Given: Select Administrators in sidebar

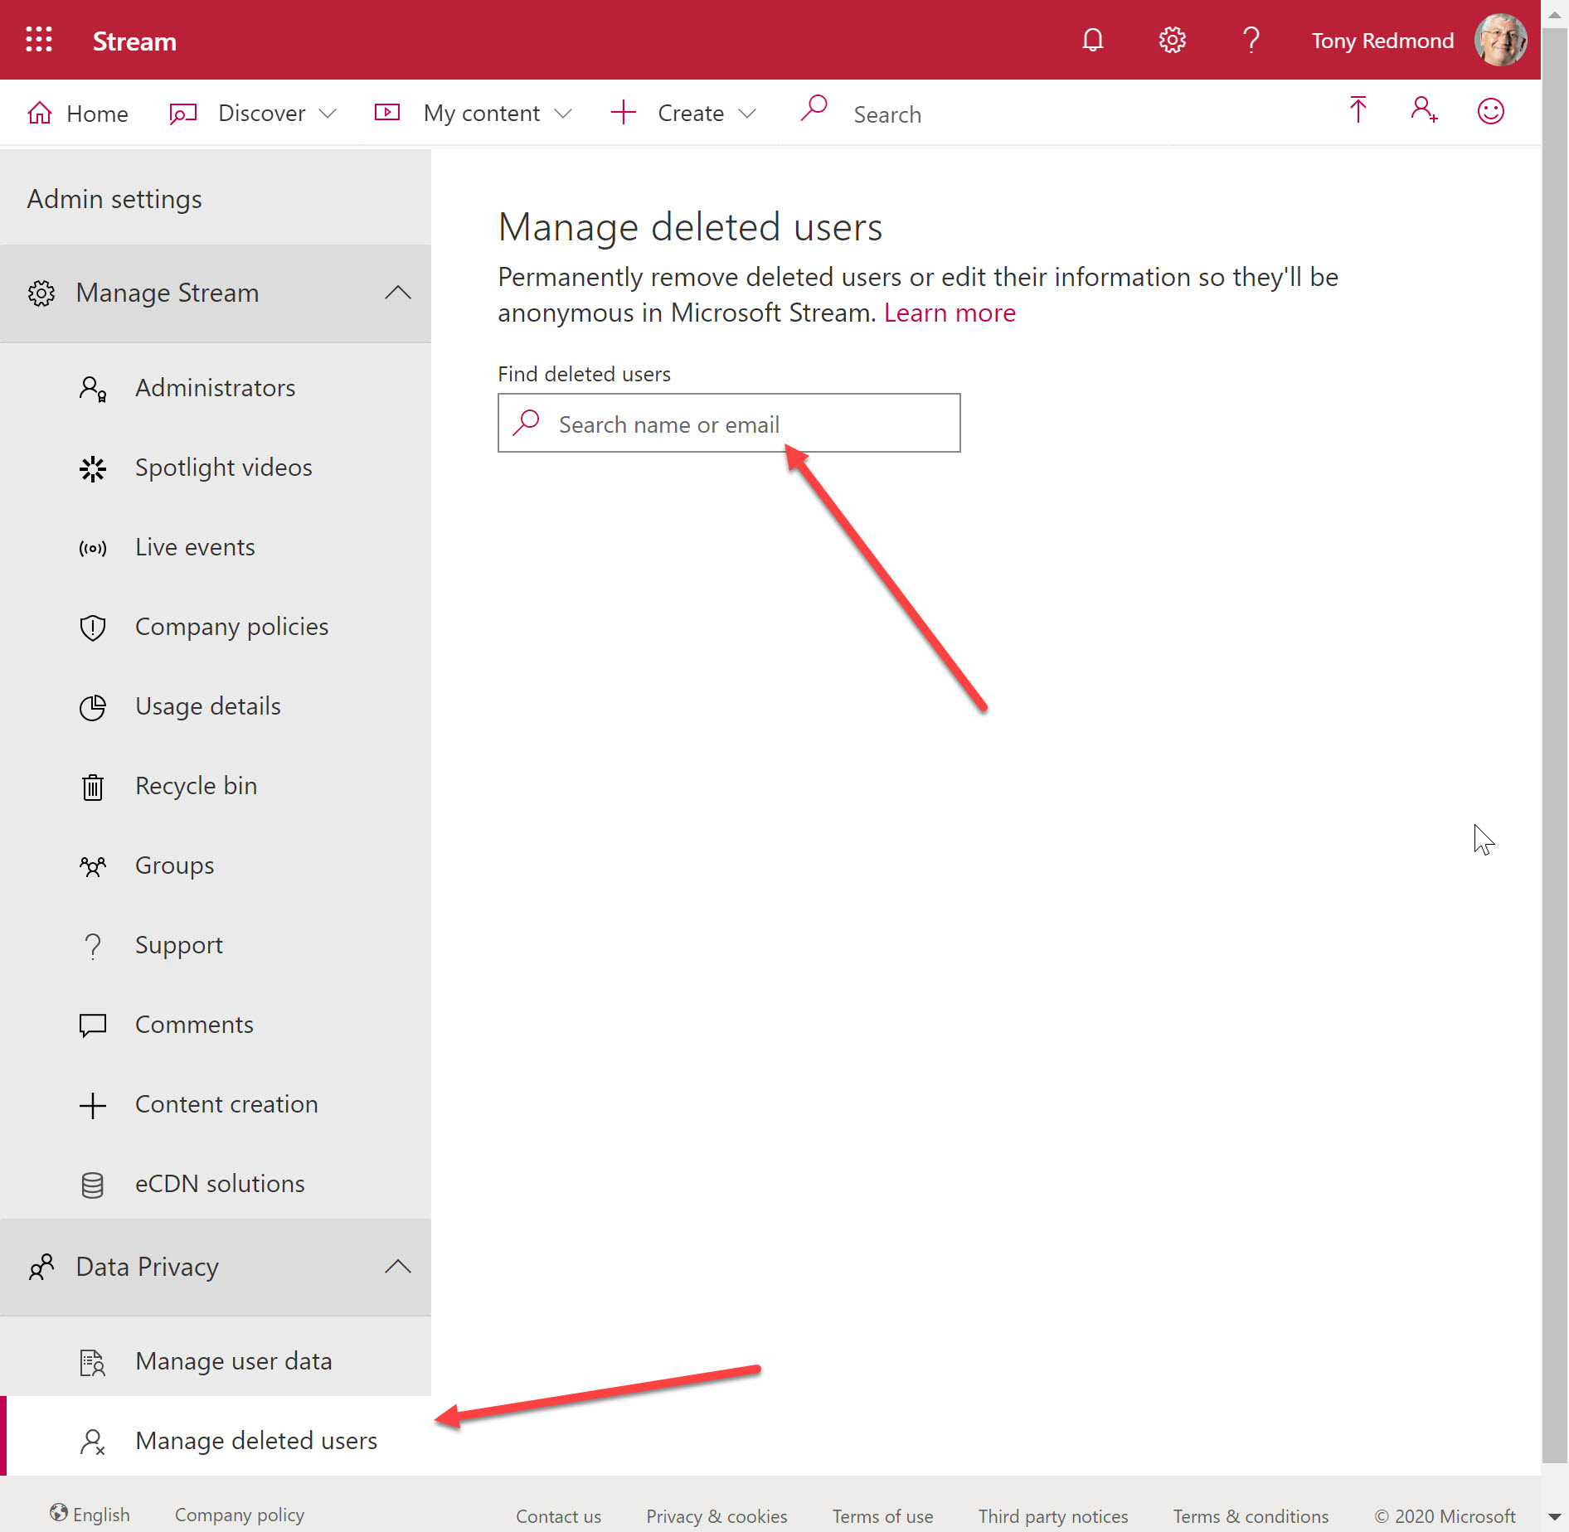Looking at the screenshot, I should coord(216,388).
